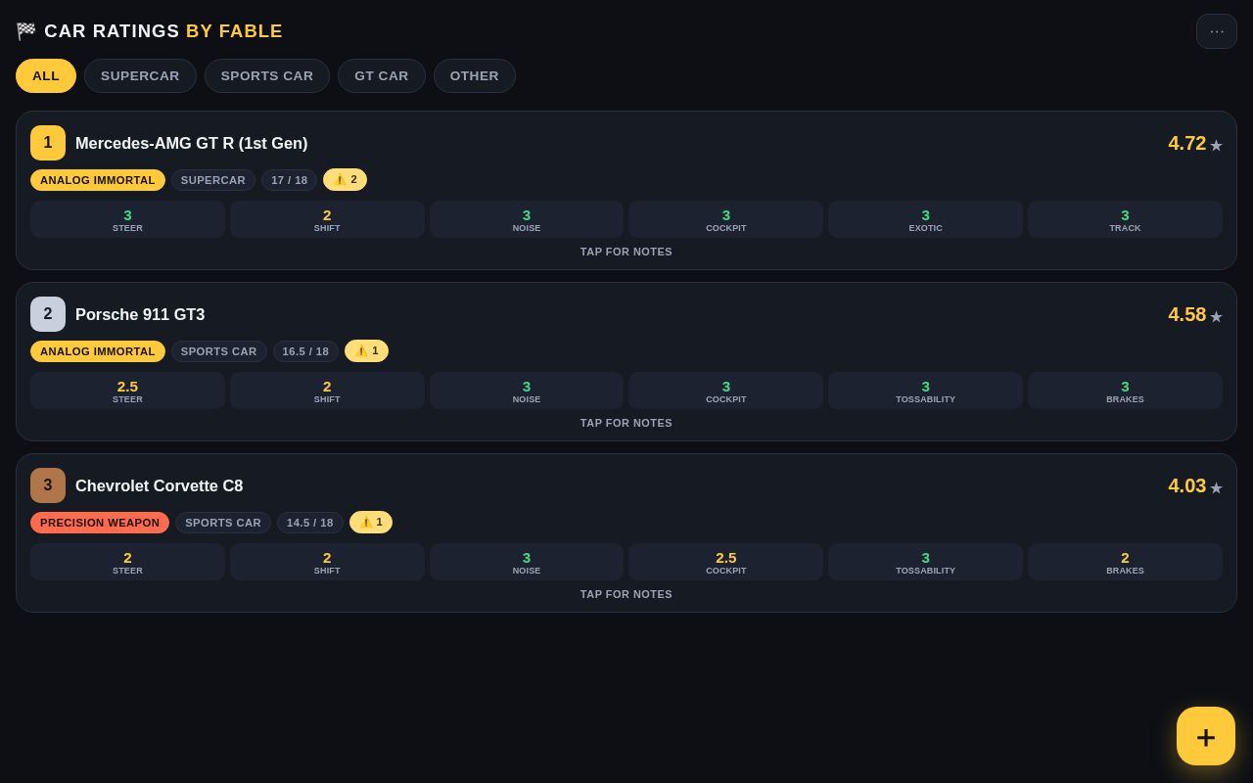Click SUPERCAR tag on Mercedes card
The image size is (1253, 783).
(x=213, y=180)
